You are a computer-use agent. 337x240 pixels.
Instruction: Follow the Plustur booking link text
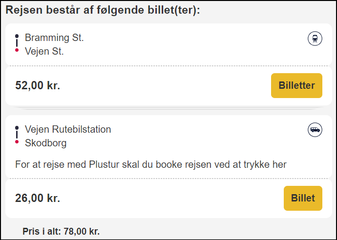(x=150, y=165)
